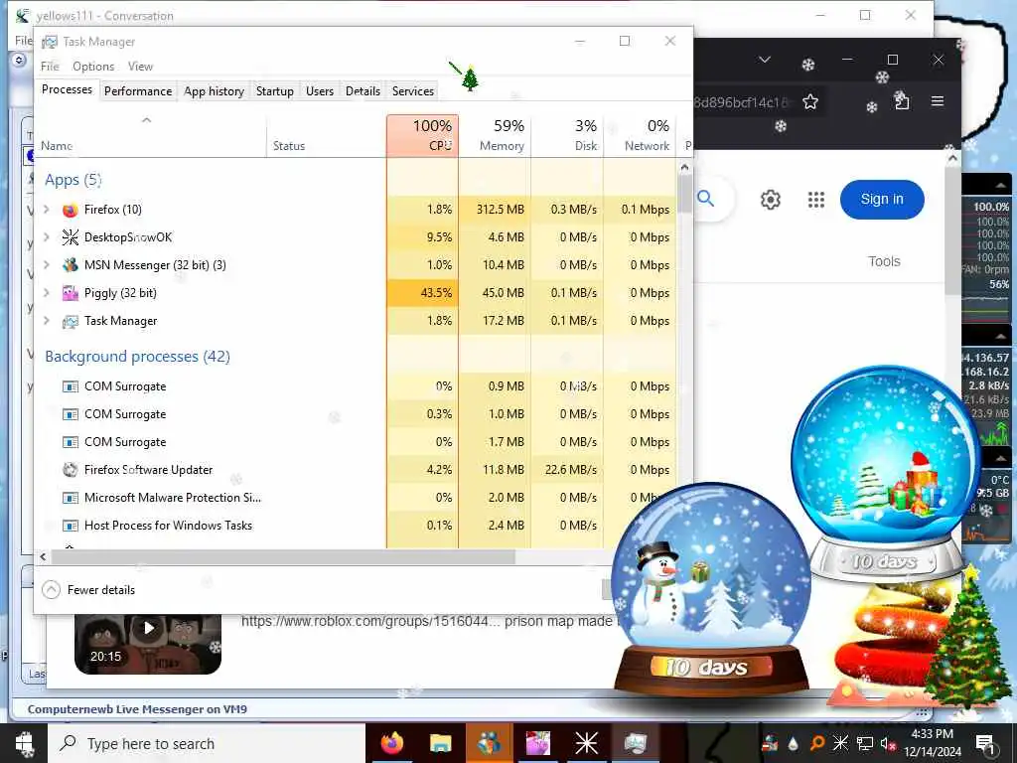Viewport: 1017px width, 763px height.
Task: Collapse to Fewer details
Action: [88, 590]
